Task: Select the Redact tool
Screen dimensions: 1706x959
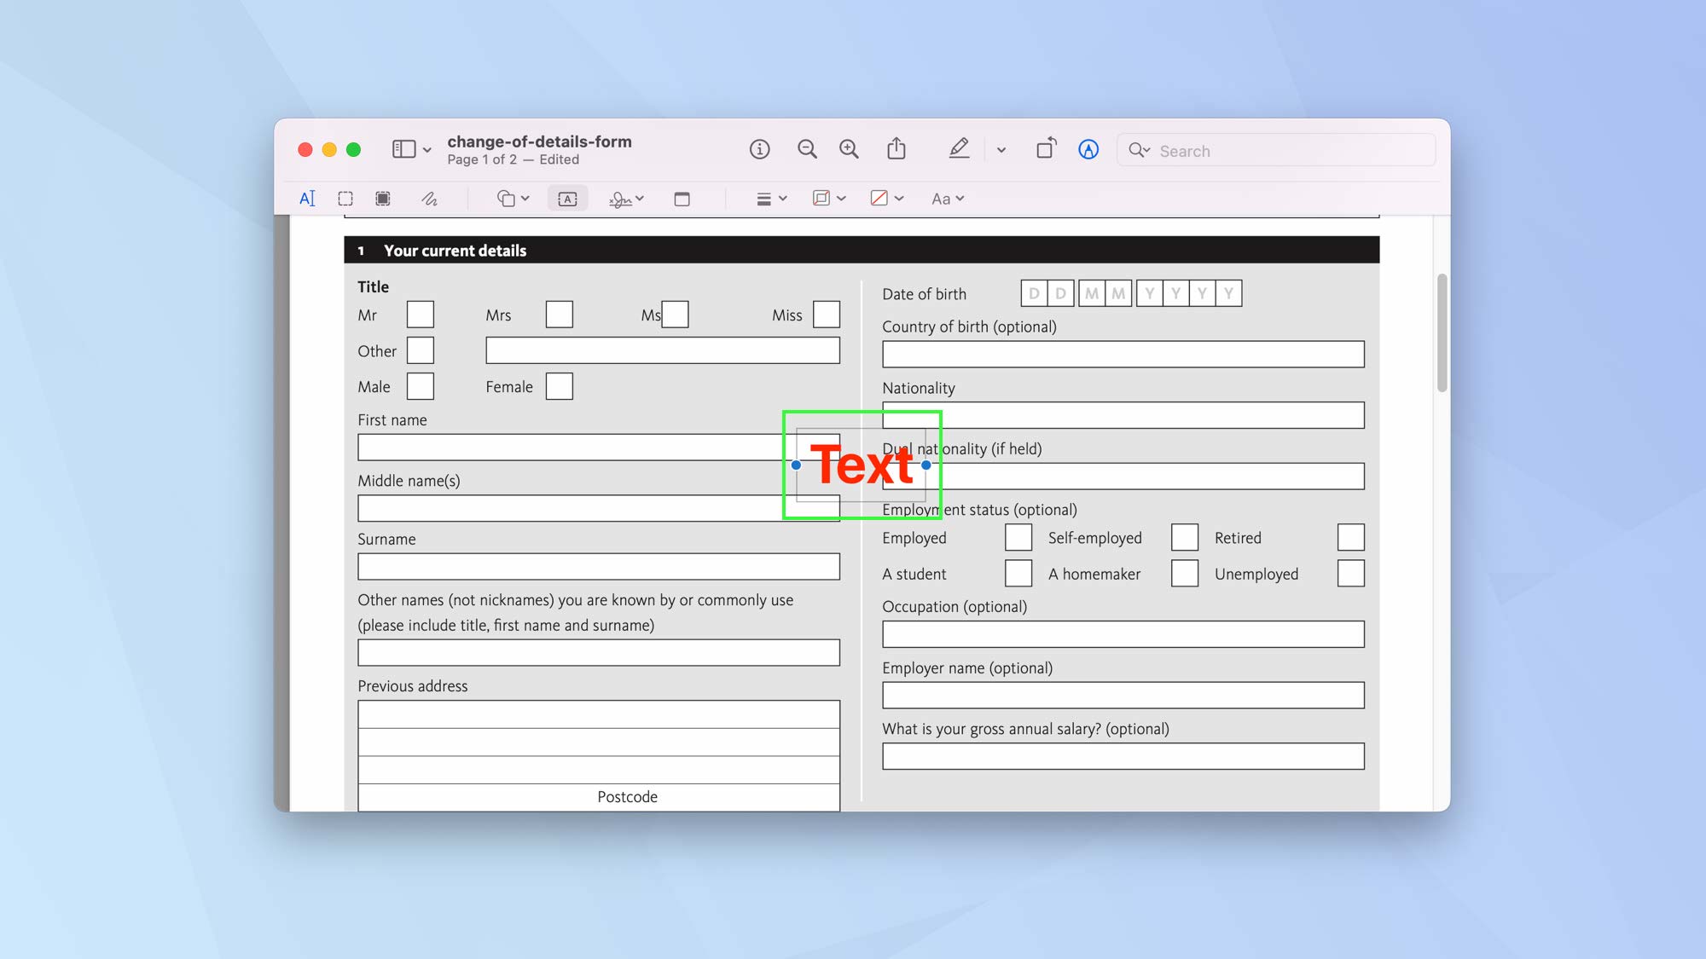Action: pyautogui.click(x=382, y=198)
